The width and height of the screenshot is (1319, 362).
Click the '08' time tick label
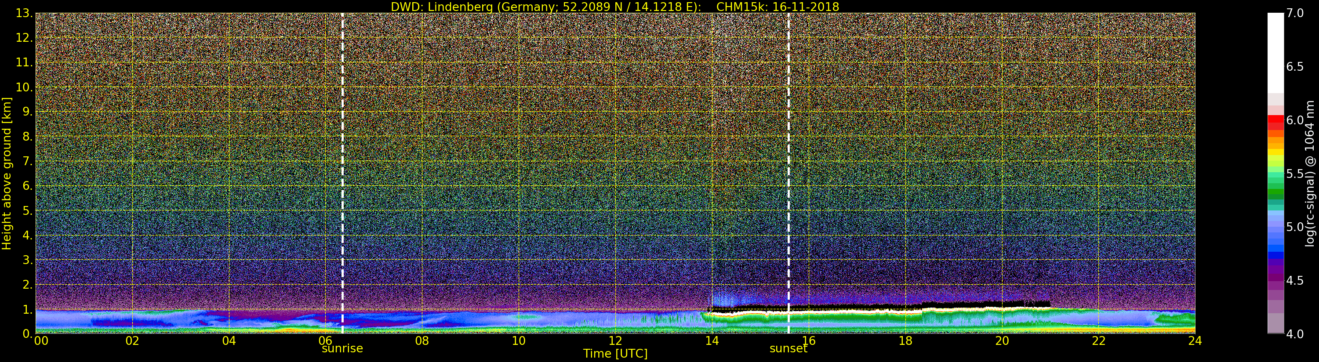(x=422, y=340)
